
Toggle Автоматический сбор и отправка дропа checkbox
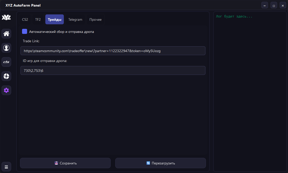(25, 32)
